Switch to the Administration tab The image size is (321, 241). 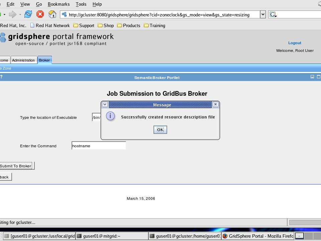23,60
